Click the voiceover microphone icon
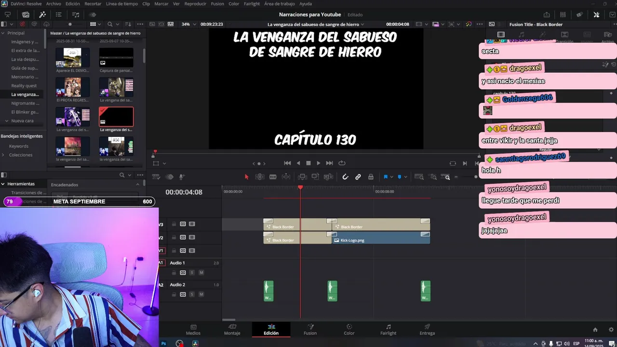617x347 pixels. 182,177
